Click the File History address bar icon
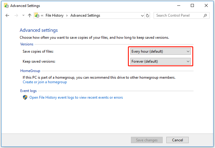215x148 pixels. pyautogui.click(x=37, y=15)
